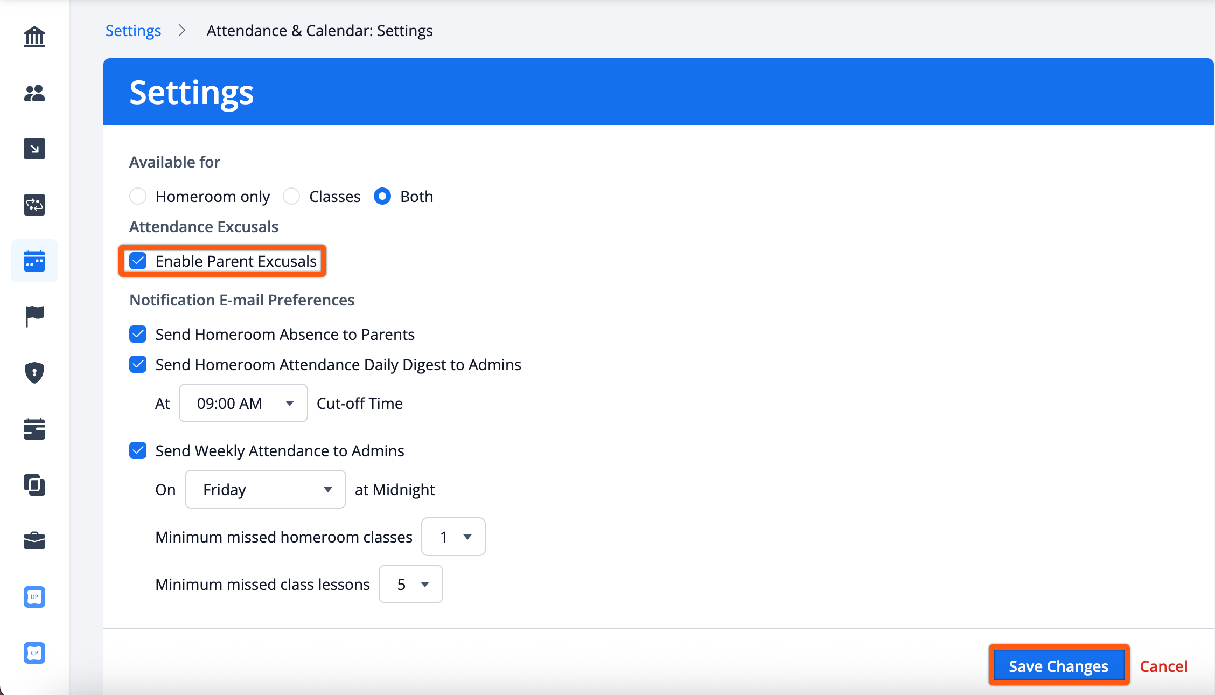Click the Save Changes button
1215x695 pixels.
tap(1058, 666)
